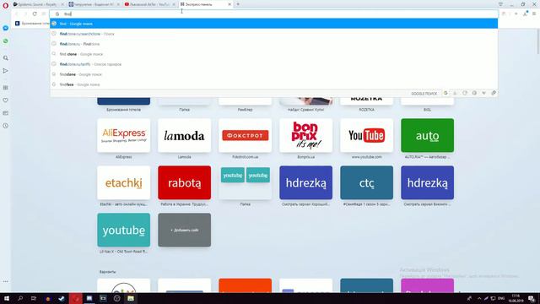Viewport: 540px width, 304px height.
Task: Switch to the second browser tab
Action: point(94,4)
